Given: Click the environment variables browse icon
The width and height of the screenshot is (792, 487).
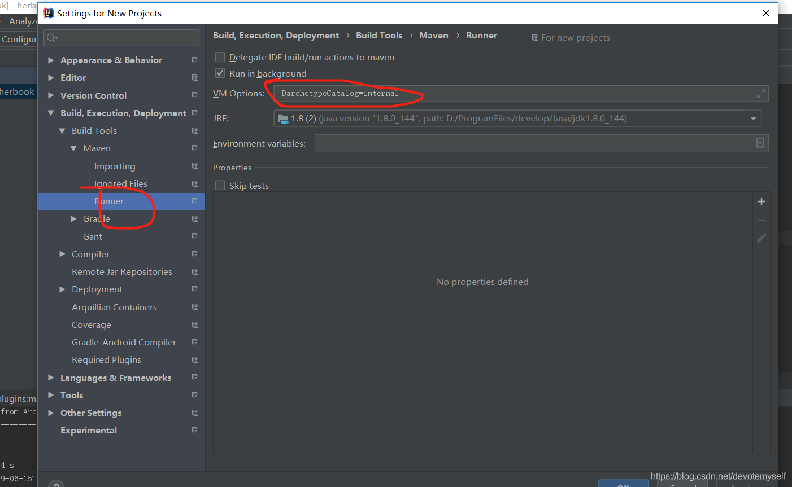Looking at the screenshot, I should tap(760, 143).
